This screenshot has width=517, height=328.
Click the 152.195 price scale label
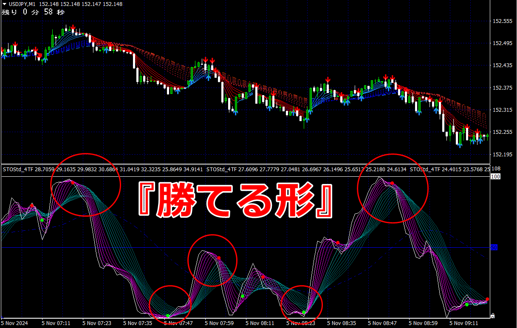click(x=502, y=154)
